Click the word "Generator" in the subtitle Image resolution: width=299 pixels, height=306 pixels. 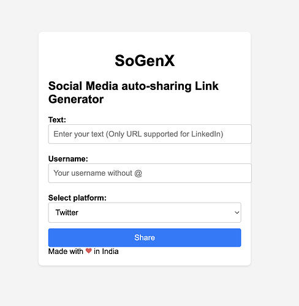pos(76,99)
